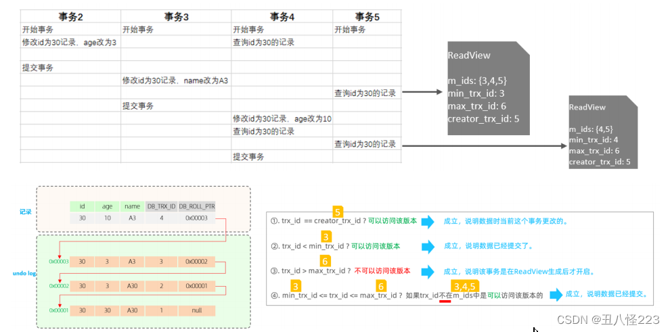Click green 0x00001 undo log address label
This screenshot has width=670, height=332.
(x=58, y=310)
